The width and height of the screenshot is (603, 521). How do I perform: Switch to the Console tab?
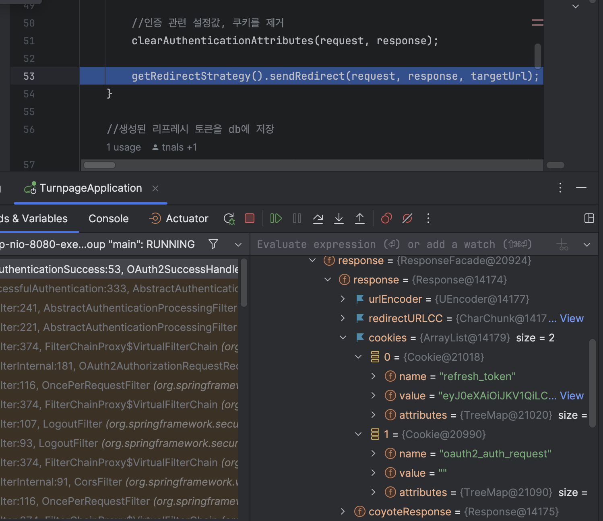pos(109,219)
